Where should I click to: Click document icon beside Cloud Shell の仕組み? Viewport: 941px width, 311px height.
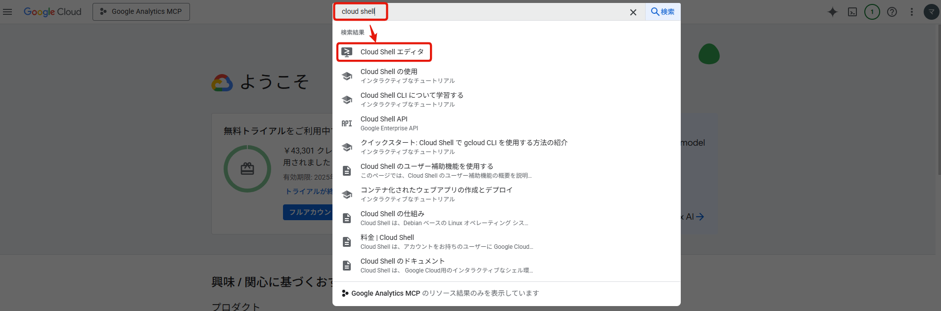(347, 218)
